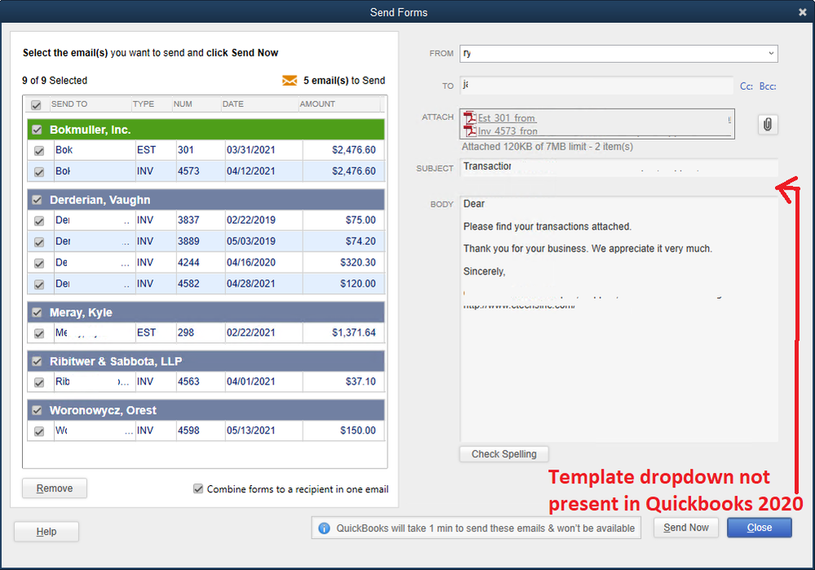
Task: Select the $320.30 amount cell
Action: [x=343, y=262]
